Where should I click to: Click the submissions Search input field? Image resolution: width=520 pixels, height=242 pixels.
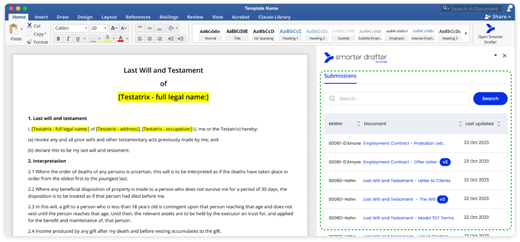(x=397, y=98)
